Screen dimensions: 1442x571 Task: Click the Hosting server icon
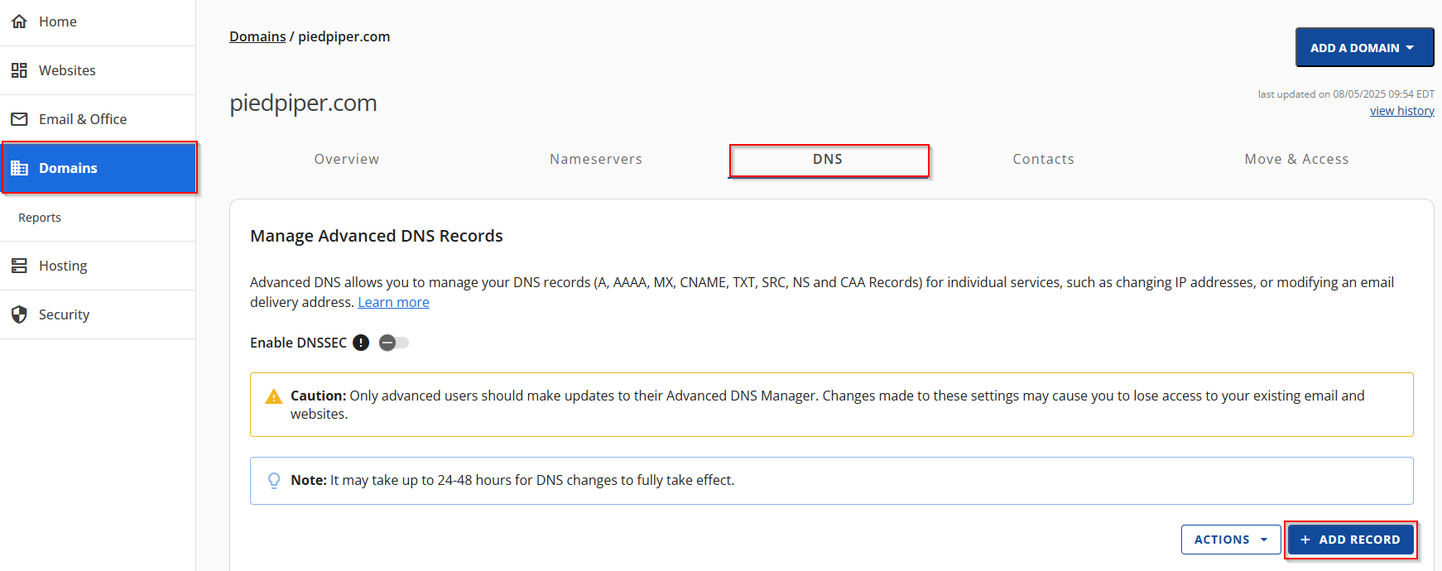coord(19,266)
